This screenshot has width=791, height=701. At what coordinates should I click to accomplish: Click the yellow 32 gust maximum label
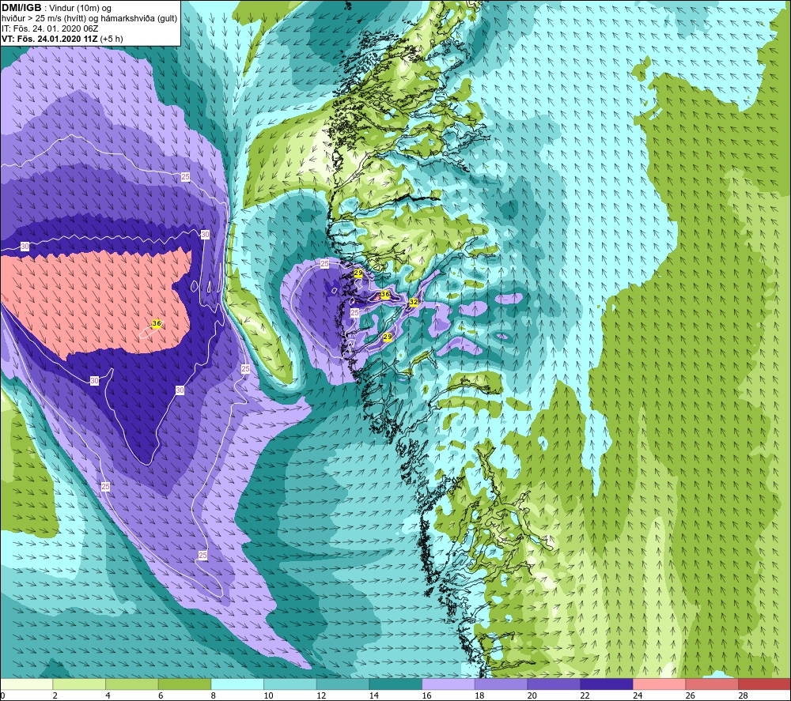point(414,302)
